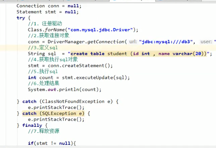
Task: Click the Statement stmt = null declaration
Action: [x=48, y=12]
